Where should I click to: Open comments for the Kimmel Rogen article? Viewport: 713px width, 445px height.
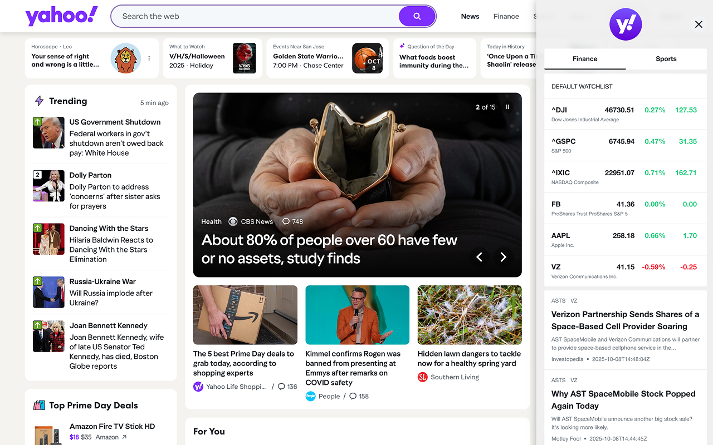[359, 396]
